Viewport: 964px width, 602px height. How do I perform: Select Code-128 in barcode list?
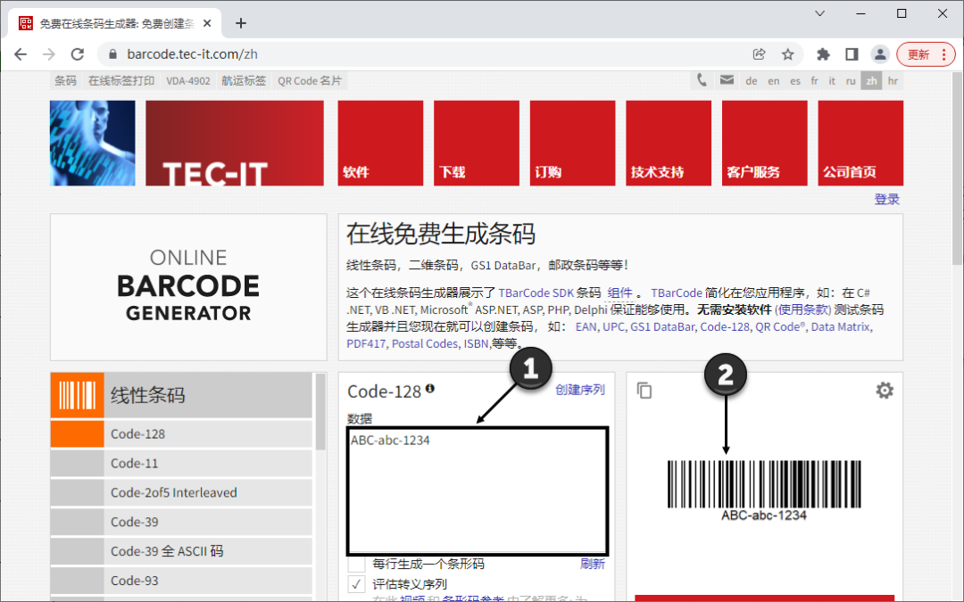point(181,433)
